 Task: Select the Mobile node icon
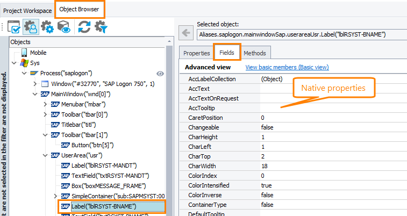(24, 53)
